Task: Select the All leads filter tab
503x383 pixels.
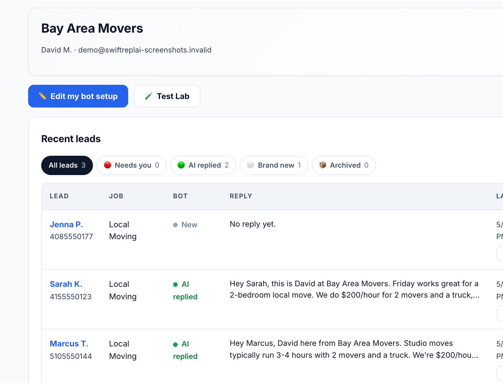Action: click(x=67, y=165)
